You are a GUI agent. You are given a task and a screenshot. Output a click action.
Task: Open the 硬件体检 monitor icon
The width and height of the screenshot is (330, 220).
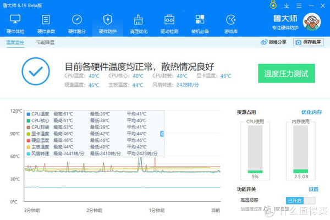coord(15,20)
